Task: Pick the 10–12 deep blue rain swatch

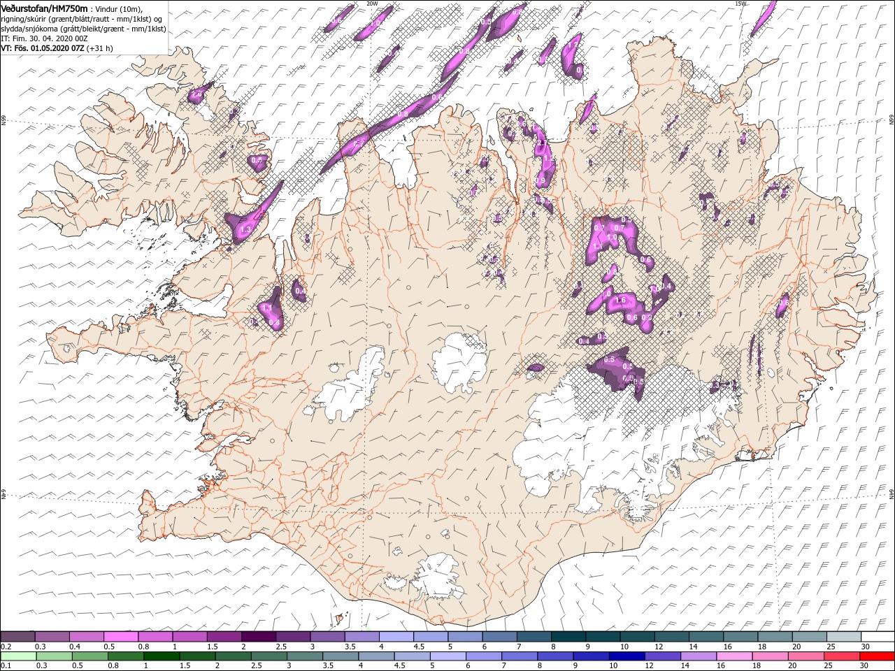Action: (x=626, y=656)
